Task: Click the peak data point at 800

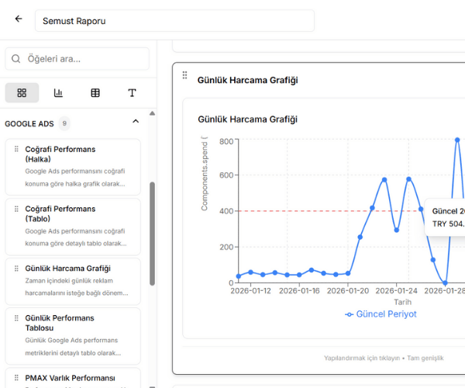Action: [457, 140]
